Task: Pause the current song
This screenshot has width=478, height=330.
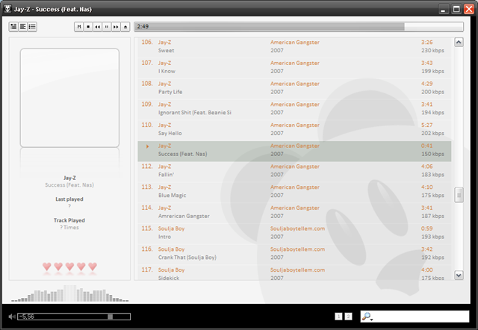Action: point(107,27)
